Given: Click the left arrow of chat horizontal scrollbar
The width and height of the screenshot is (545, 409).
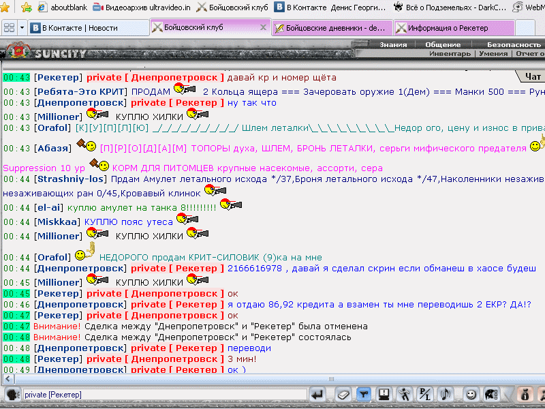Looking at the screenshot, I should 8,379.
